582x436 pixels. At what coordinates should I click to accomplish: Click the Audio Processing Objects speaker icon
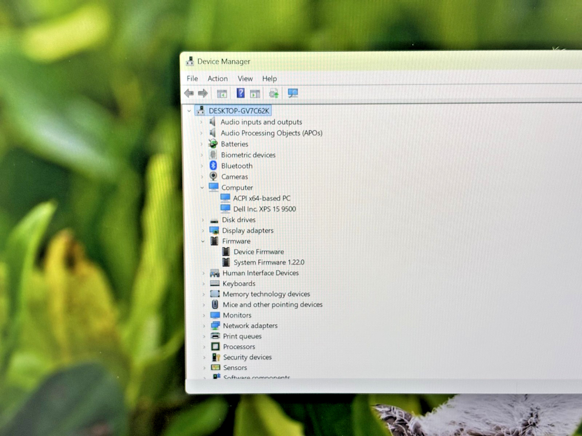tap(213, 133)
